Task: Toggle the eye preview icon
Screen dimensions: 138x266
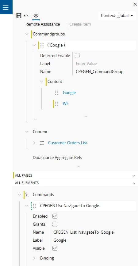Action: (x=36, y=16)
